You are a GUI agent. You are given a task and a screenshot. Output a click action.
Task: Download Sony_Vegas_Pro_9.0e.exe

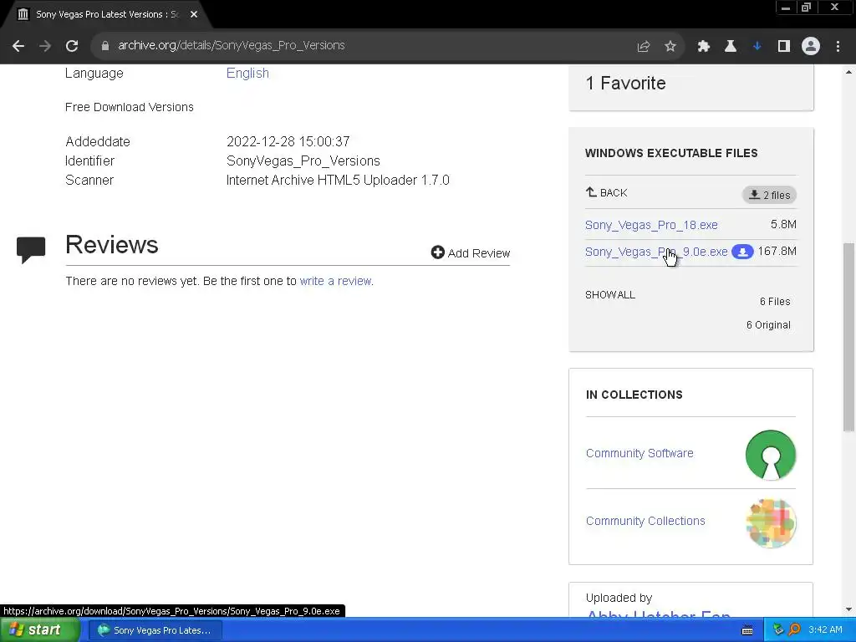tap(656, 252)
